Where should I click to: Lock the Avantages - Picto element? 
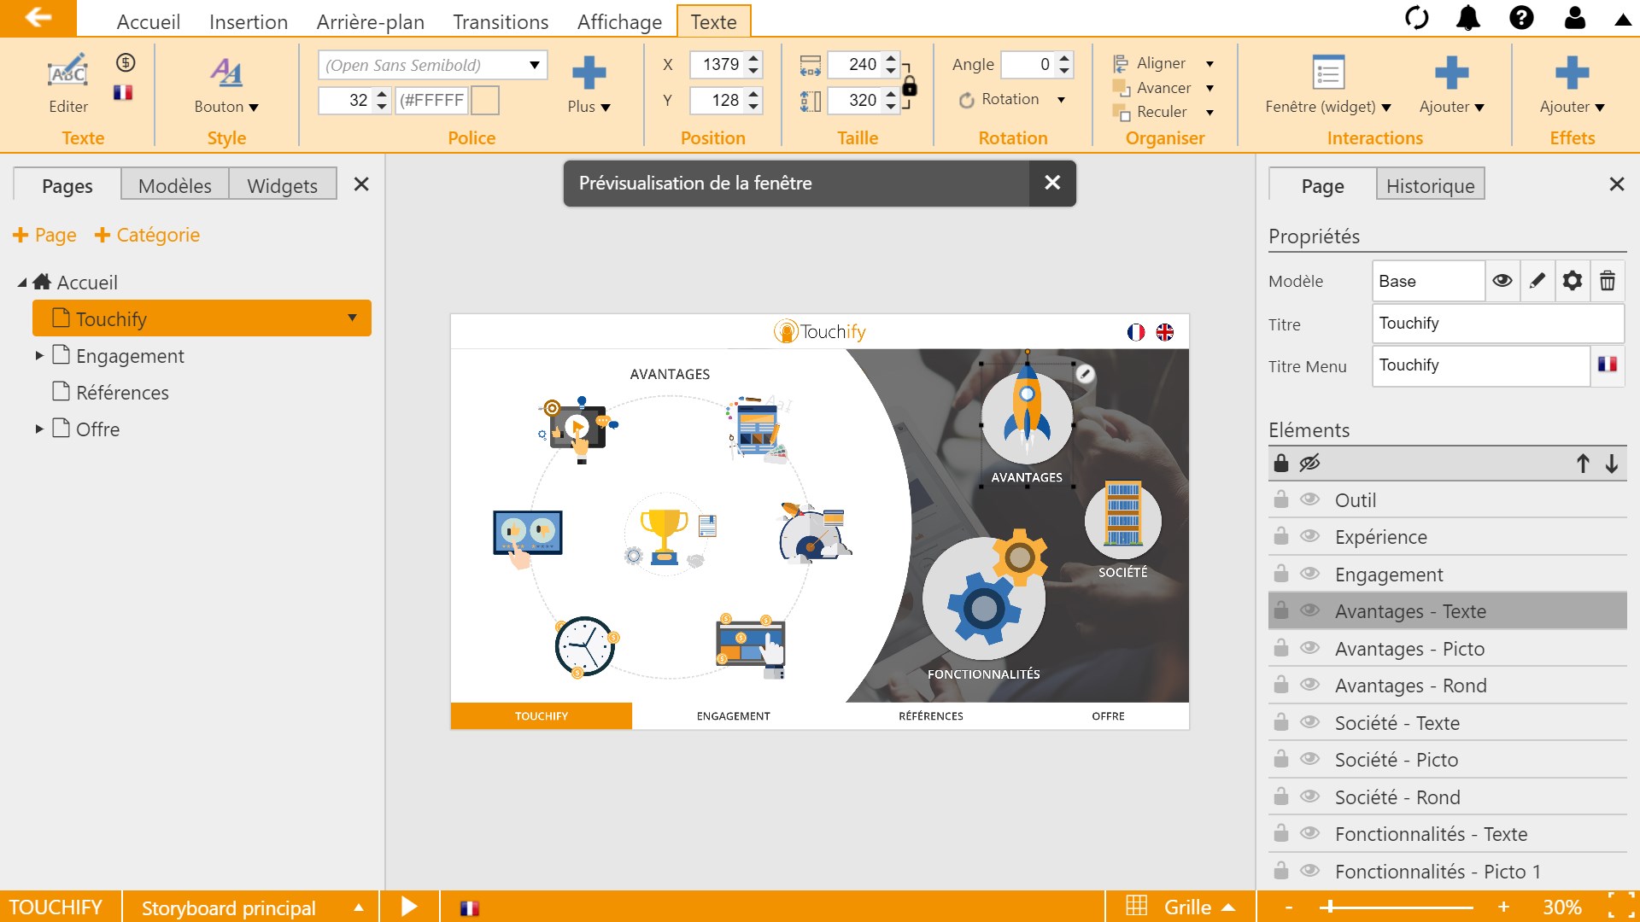tap(1280, 648)
